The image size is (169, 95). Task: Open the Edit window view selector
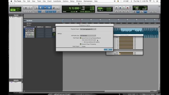[25, 27]
